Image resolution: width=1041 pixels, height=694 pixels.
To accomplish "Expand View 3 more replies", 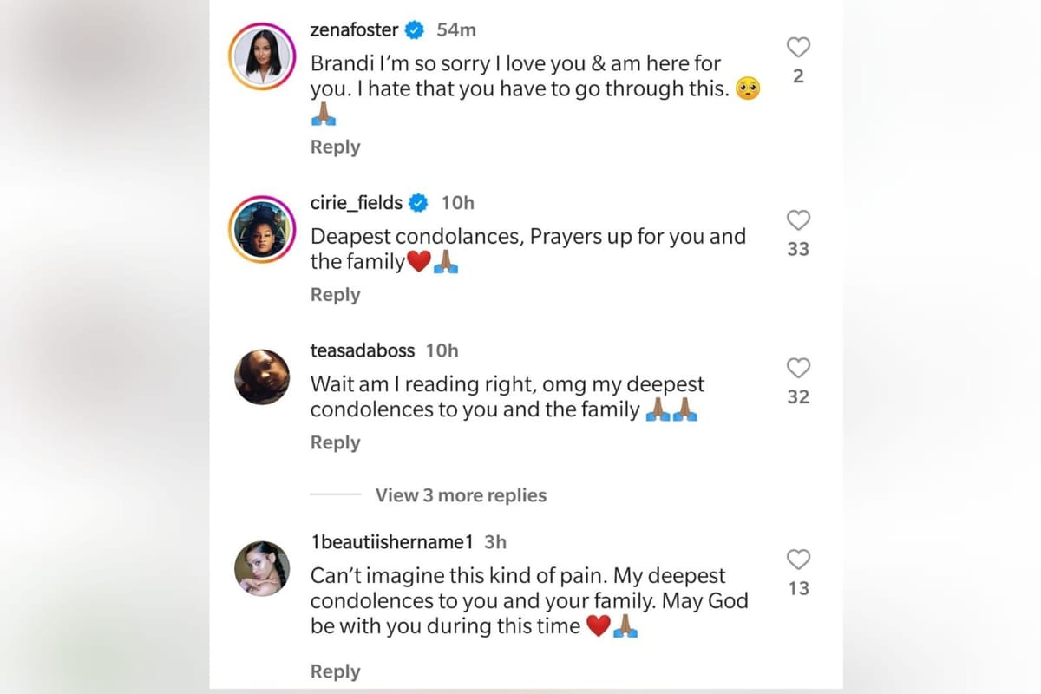I will point(461,495).
